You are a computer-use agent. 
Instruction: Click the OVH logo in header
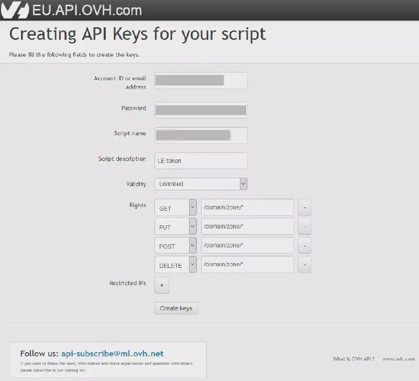[14, 10]
